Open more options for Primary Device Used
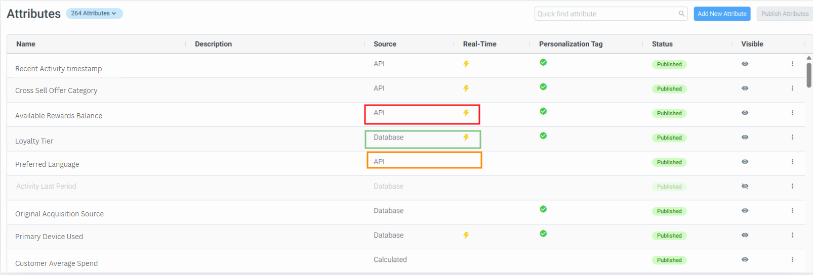The height and width of the screenshot is (275, 813). 792,235
